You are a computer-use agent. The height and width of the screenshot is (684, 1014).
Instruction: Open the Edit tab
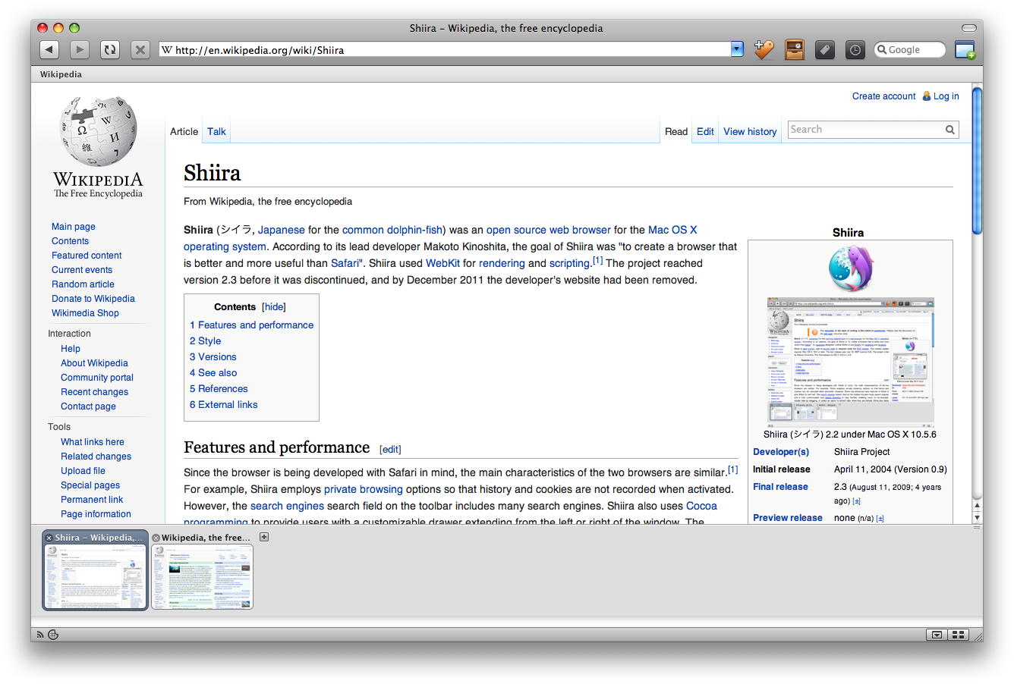point(705,131)
